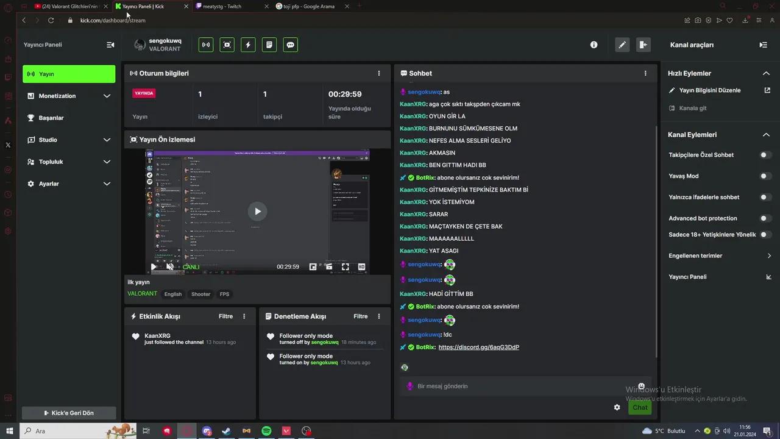Collapse the Yayıncı Paneli sidebar icon

click(110, 45)
